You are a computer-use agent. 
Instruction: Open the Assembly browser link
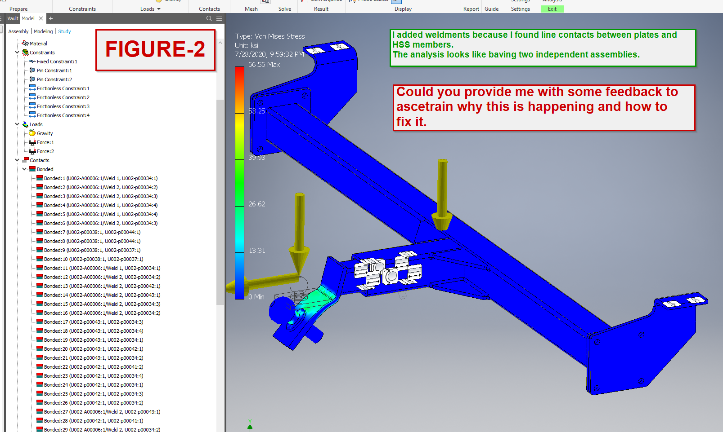(x=18, y=31)
